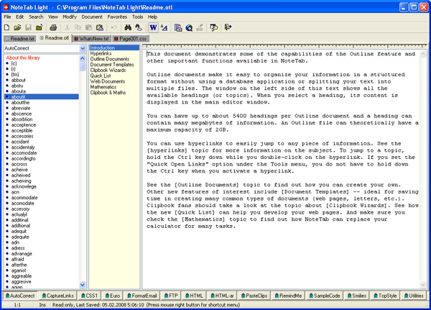The height and width of the screenshot is (310, 431).
Task: Click the Ins status bar indicator
Action: [x=42, y=305]
